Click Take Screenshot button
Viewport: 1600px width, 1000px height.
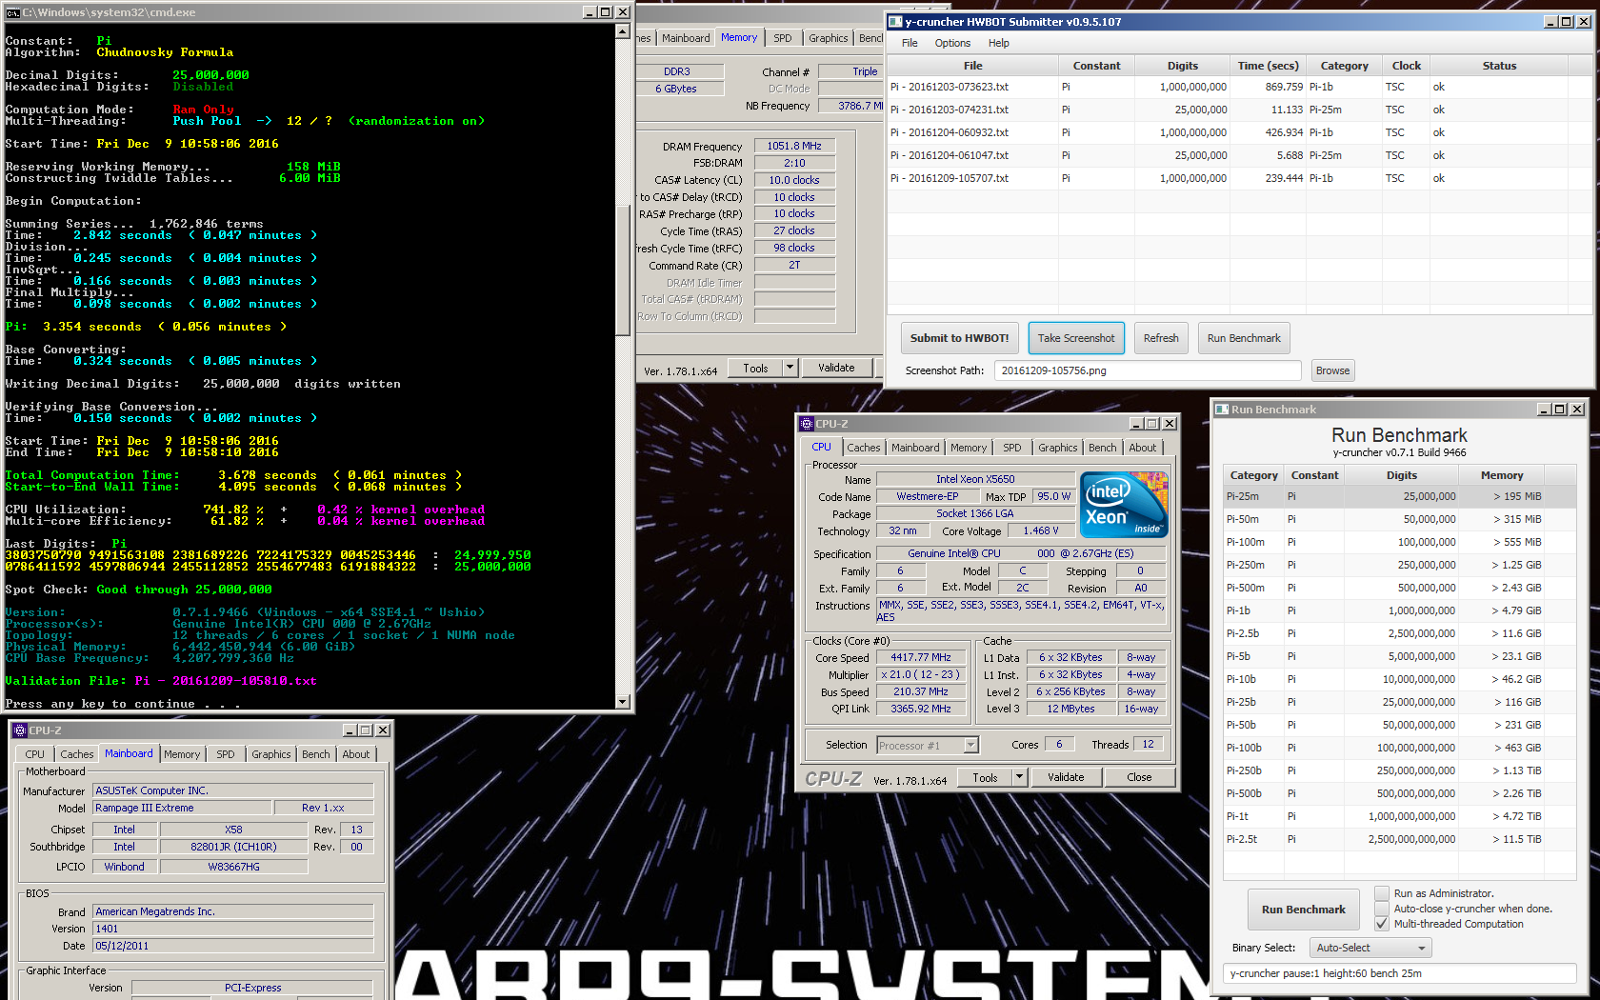(x=1076, y=338)
